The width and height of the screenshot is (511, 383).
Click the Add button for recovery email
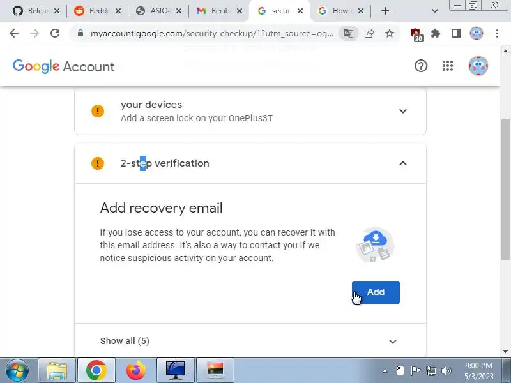pos(376,292)
